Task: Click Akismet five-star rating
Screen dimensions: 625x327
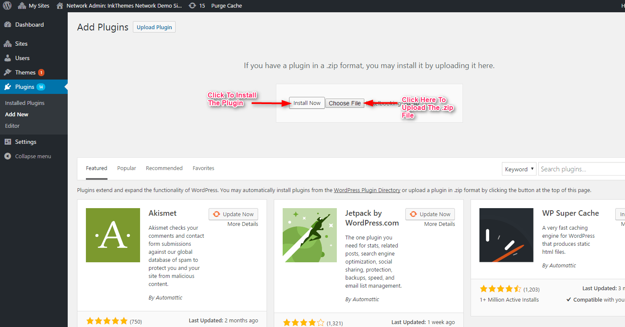Action: click(107, 321)
